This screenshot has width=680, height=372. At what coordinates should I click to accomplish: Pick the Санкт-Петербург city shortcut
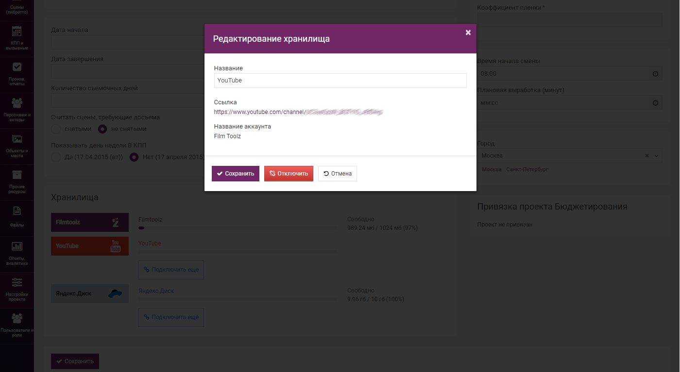tap(527, 170)
